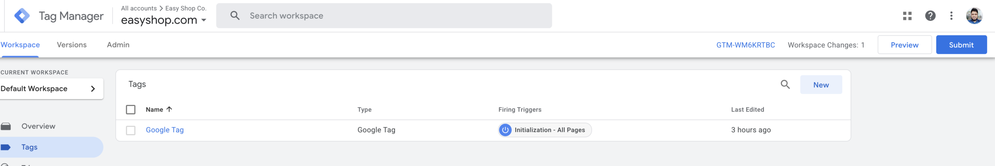Click the search icon in workspace bar
This screenshot has height=166, width=995.
(235, 16)
